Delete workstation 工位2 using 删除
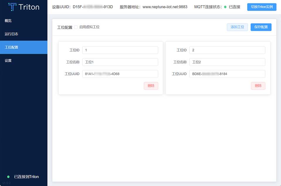281x186 pixels. [258, 86]
